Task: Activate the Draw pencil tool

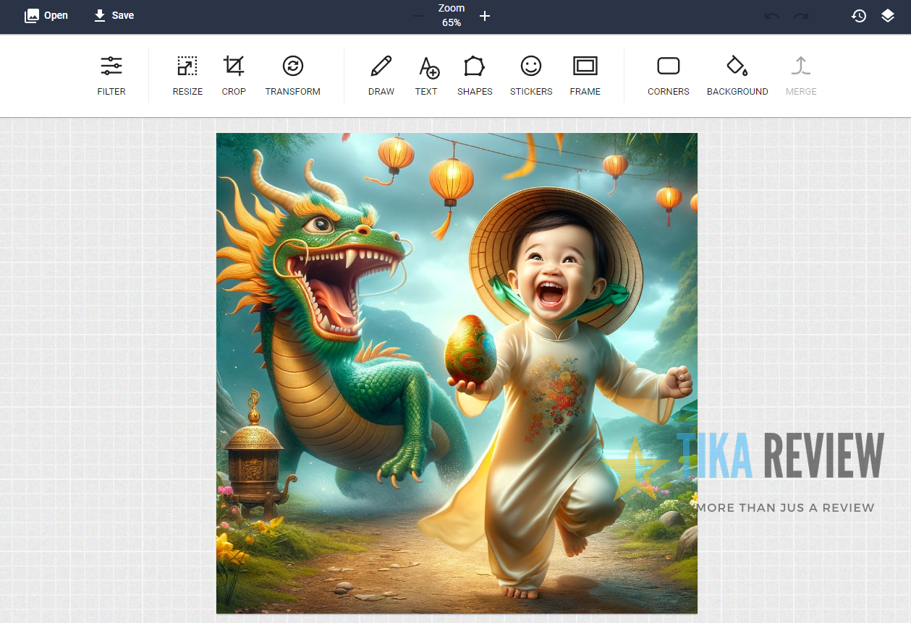Action: pyautogui.click(x=381, y=76)
